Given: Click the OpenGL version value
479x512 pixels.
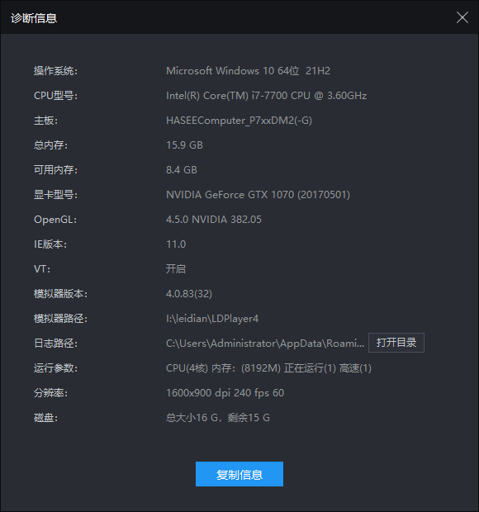Looking at the screenshot, I should coord(214,220).
